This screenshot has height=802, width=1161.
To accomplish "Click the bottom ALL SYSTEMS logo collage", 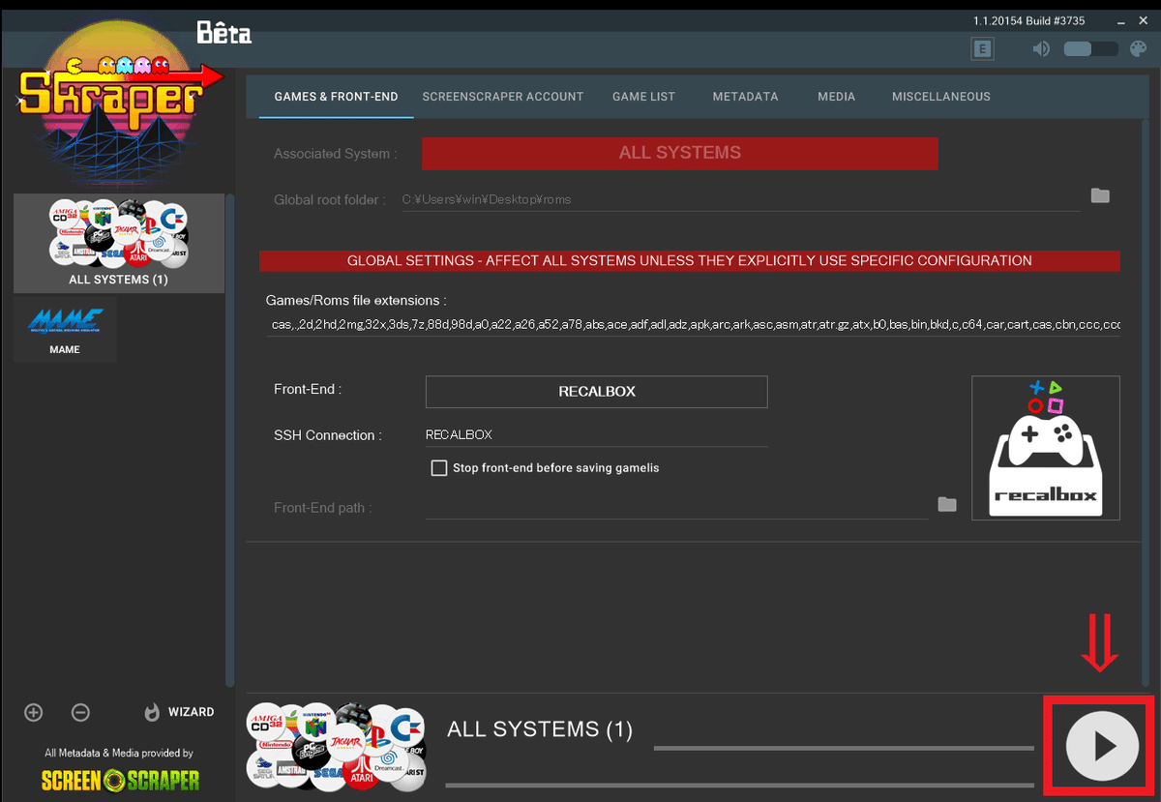I will [x=337, y=747].
